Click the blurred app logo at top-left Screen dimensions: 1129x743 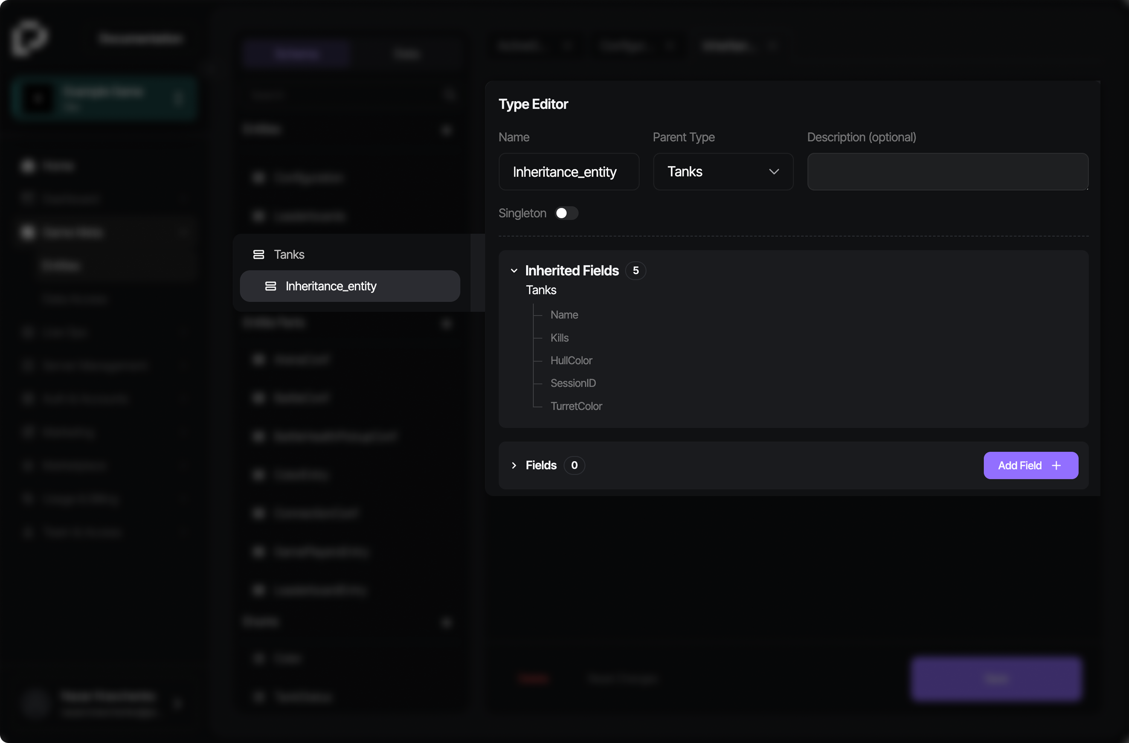click(x=29, y=38)
